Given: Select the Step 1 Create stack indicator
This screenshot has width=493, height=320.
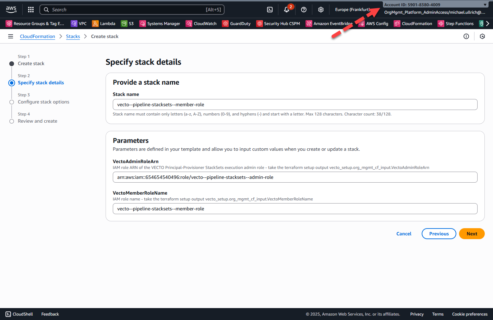Looking at the screenshot, I should point(31,63).
